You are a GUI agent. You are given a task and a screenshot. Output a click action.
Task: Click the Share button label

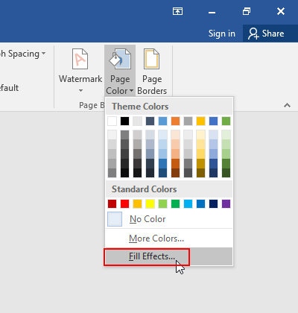273,34
